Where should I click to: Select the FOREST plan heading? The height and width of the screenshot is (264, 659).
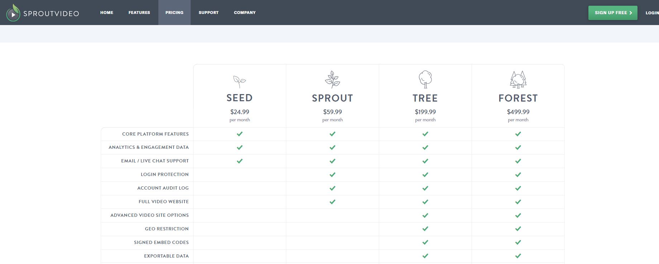tap(518, 98)
